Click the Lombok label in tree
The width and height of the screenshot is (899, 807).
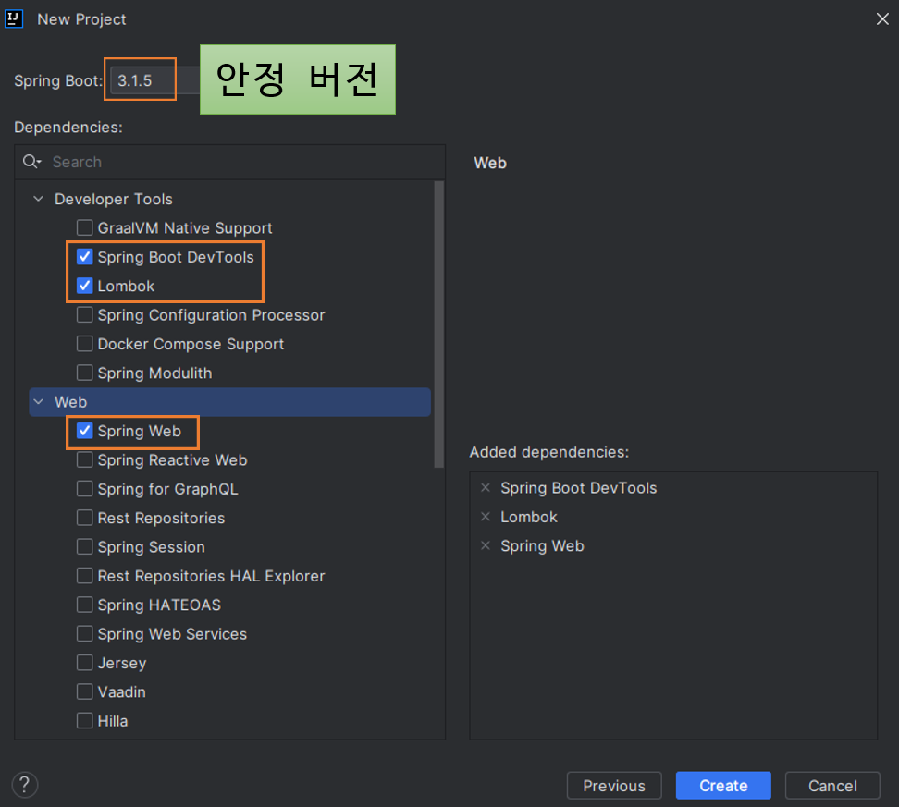click(x=126, y=286)
